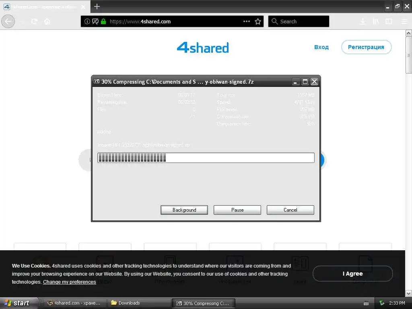Go back with the browser back arrow
This screenshot has width=412, height=309.
8,21
